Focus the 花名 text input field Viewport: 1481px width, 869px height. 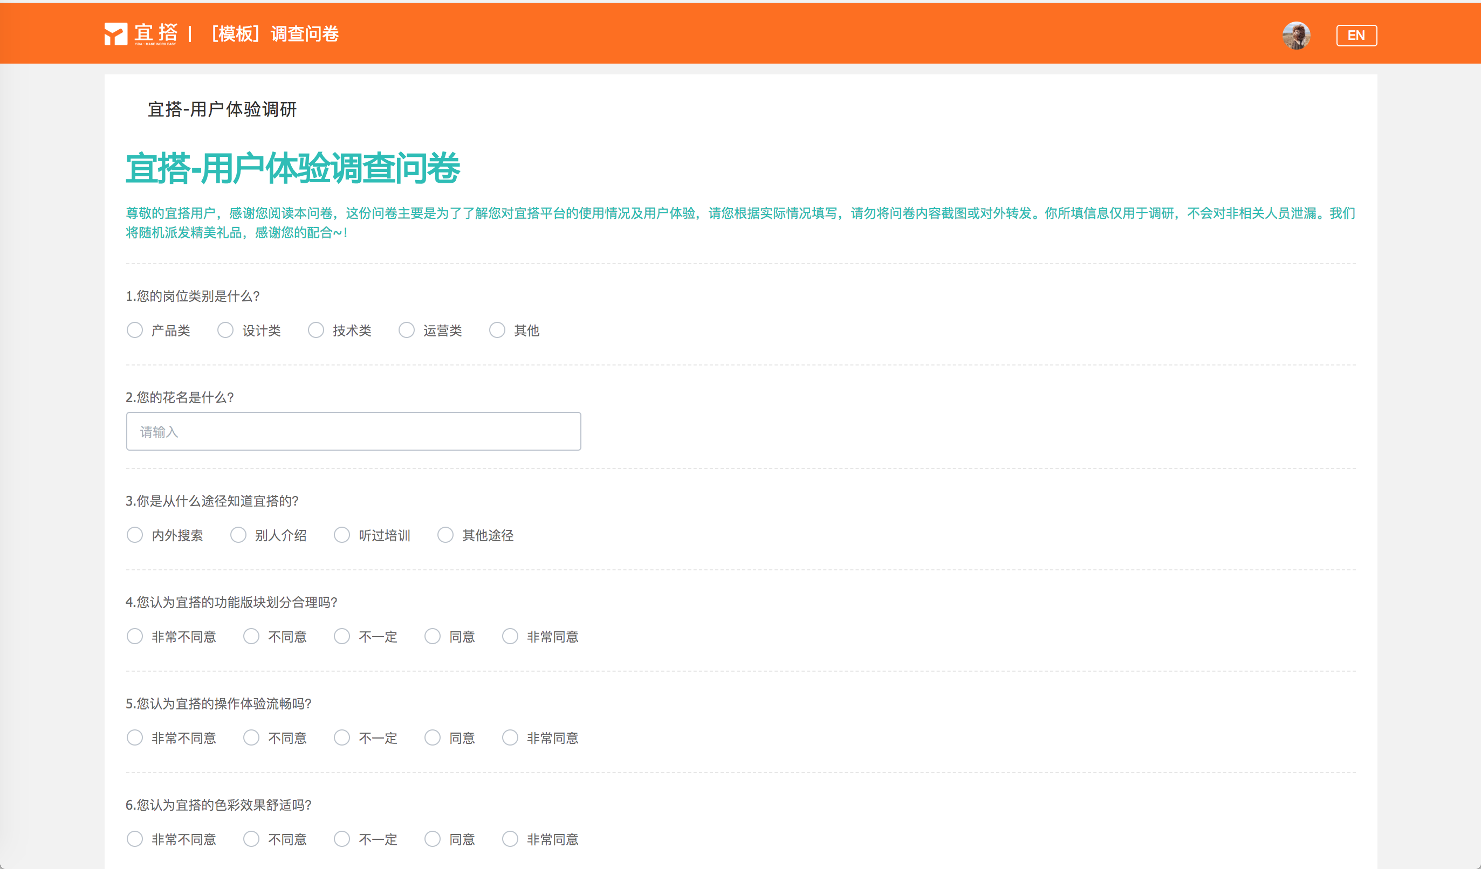point(353,431)
